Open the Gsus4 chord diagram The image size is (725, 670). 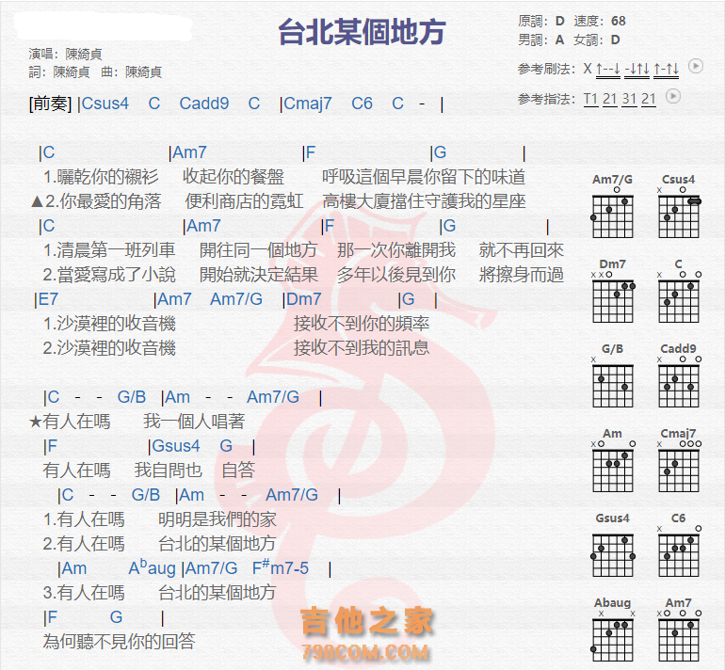point(612,545)
